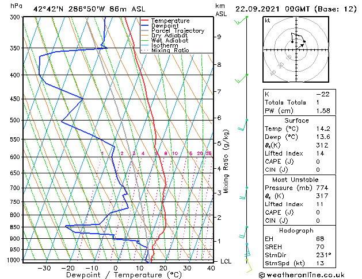Click the Surface Lifted Index value 14

(x=320, y=153)
